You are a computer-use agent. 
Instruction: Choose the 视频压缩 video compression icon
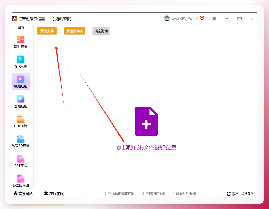pyautogui.click(x=20, y=79)
